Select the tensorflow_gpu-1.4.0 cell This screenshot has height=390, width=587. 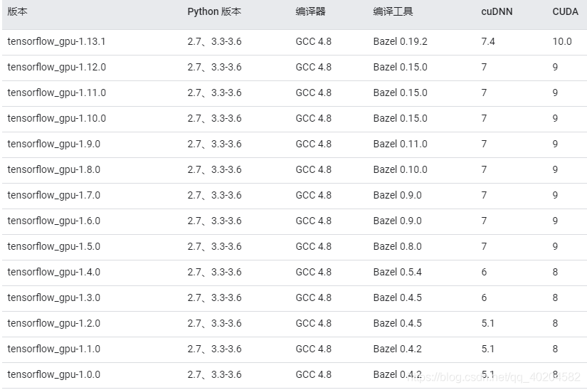(53, 272)
